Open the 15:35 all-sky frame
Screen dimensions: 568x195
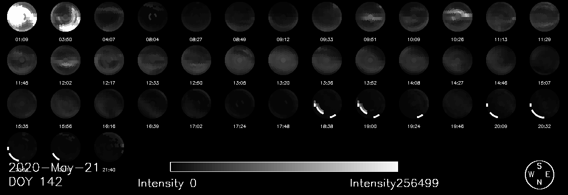22,104
